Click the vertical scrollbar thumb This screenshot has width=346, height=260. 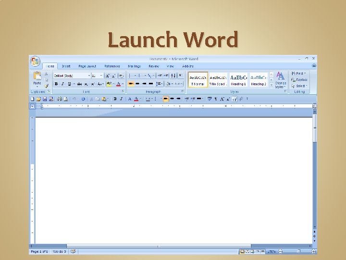click(315, 128)
